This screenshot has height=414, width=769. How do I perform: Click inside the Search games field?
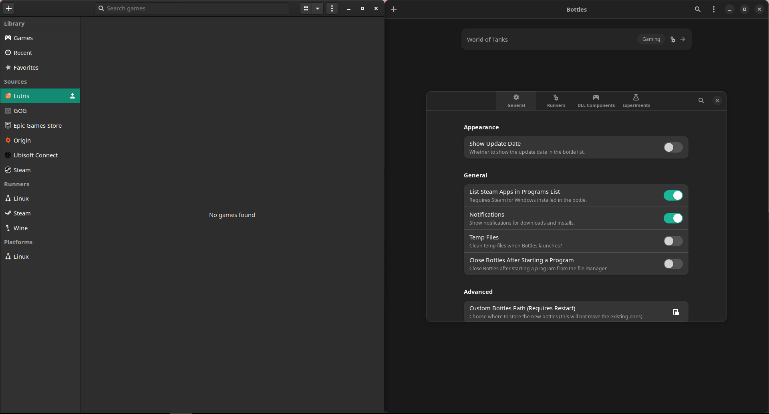point(192,8)
